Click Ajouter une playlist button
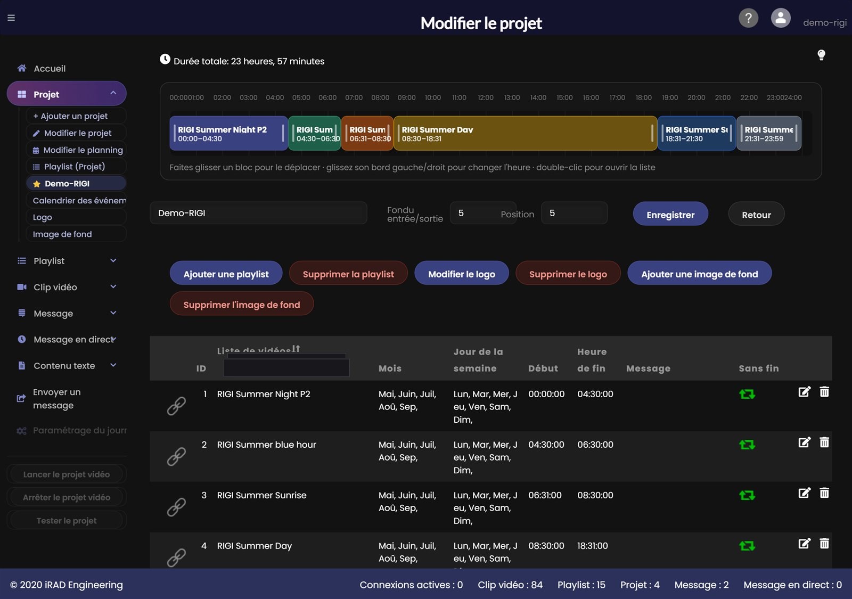Image resolution: width=852 pixels, height=599 pixels. (226, 274)
